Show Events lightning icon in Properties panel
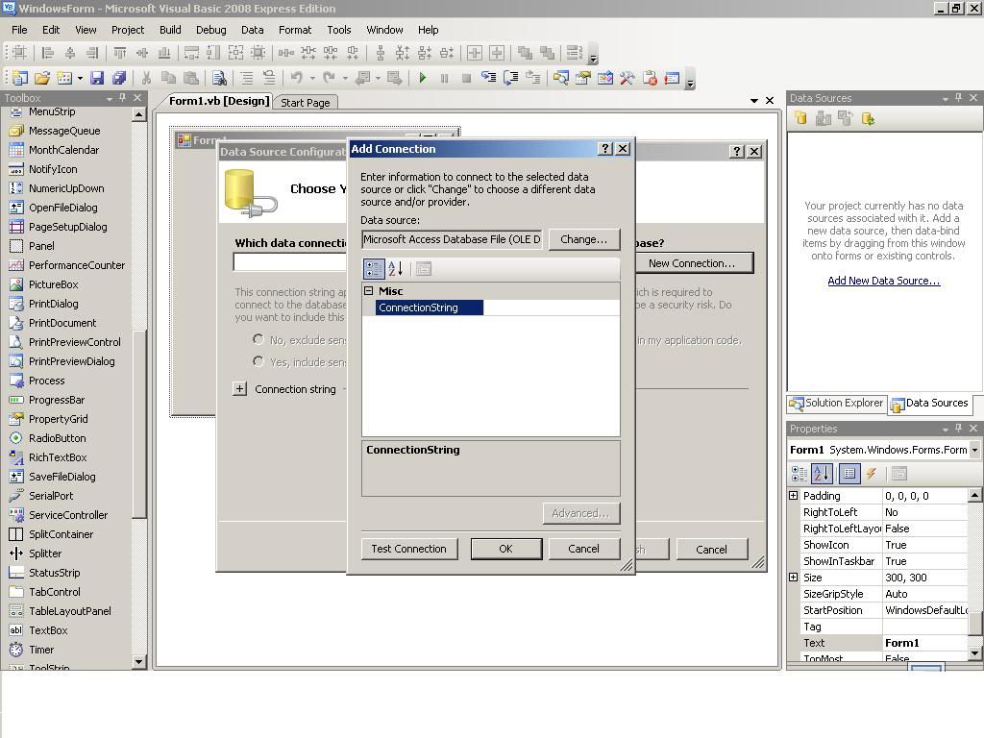This screenshot has width=984, height=738. coord(871,473)
